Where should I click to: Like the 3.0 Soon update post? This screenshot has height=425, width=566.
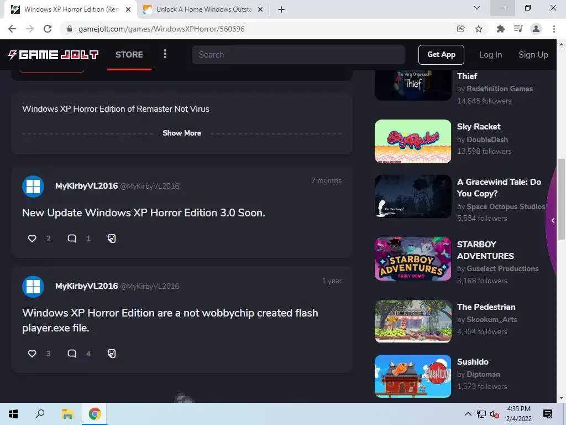point(32,239)
